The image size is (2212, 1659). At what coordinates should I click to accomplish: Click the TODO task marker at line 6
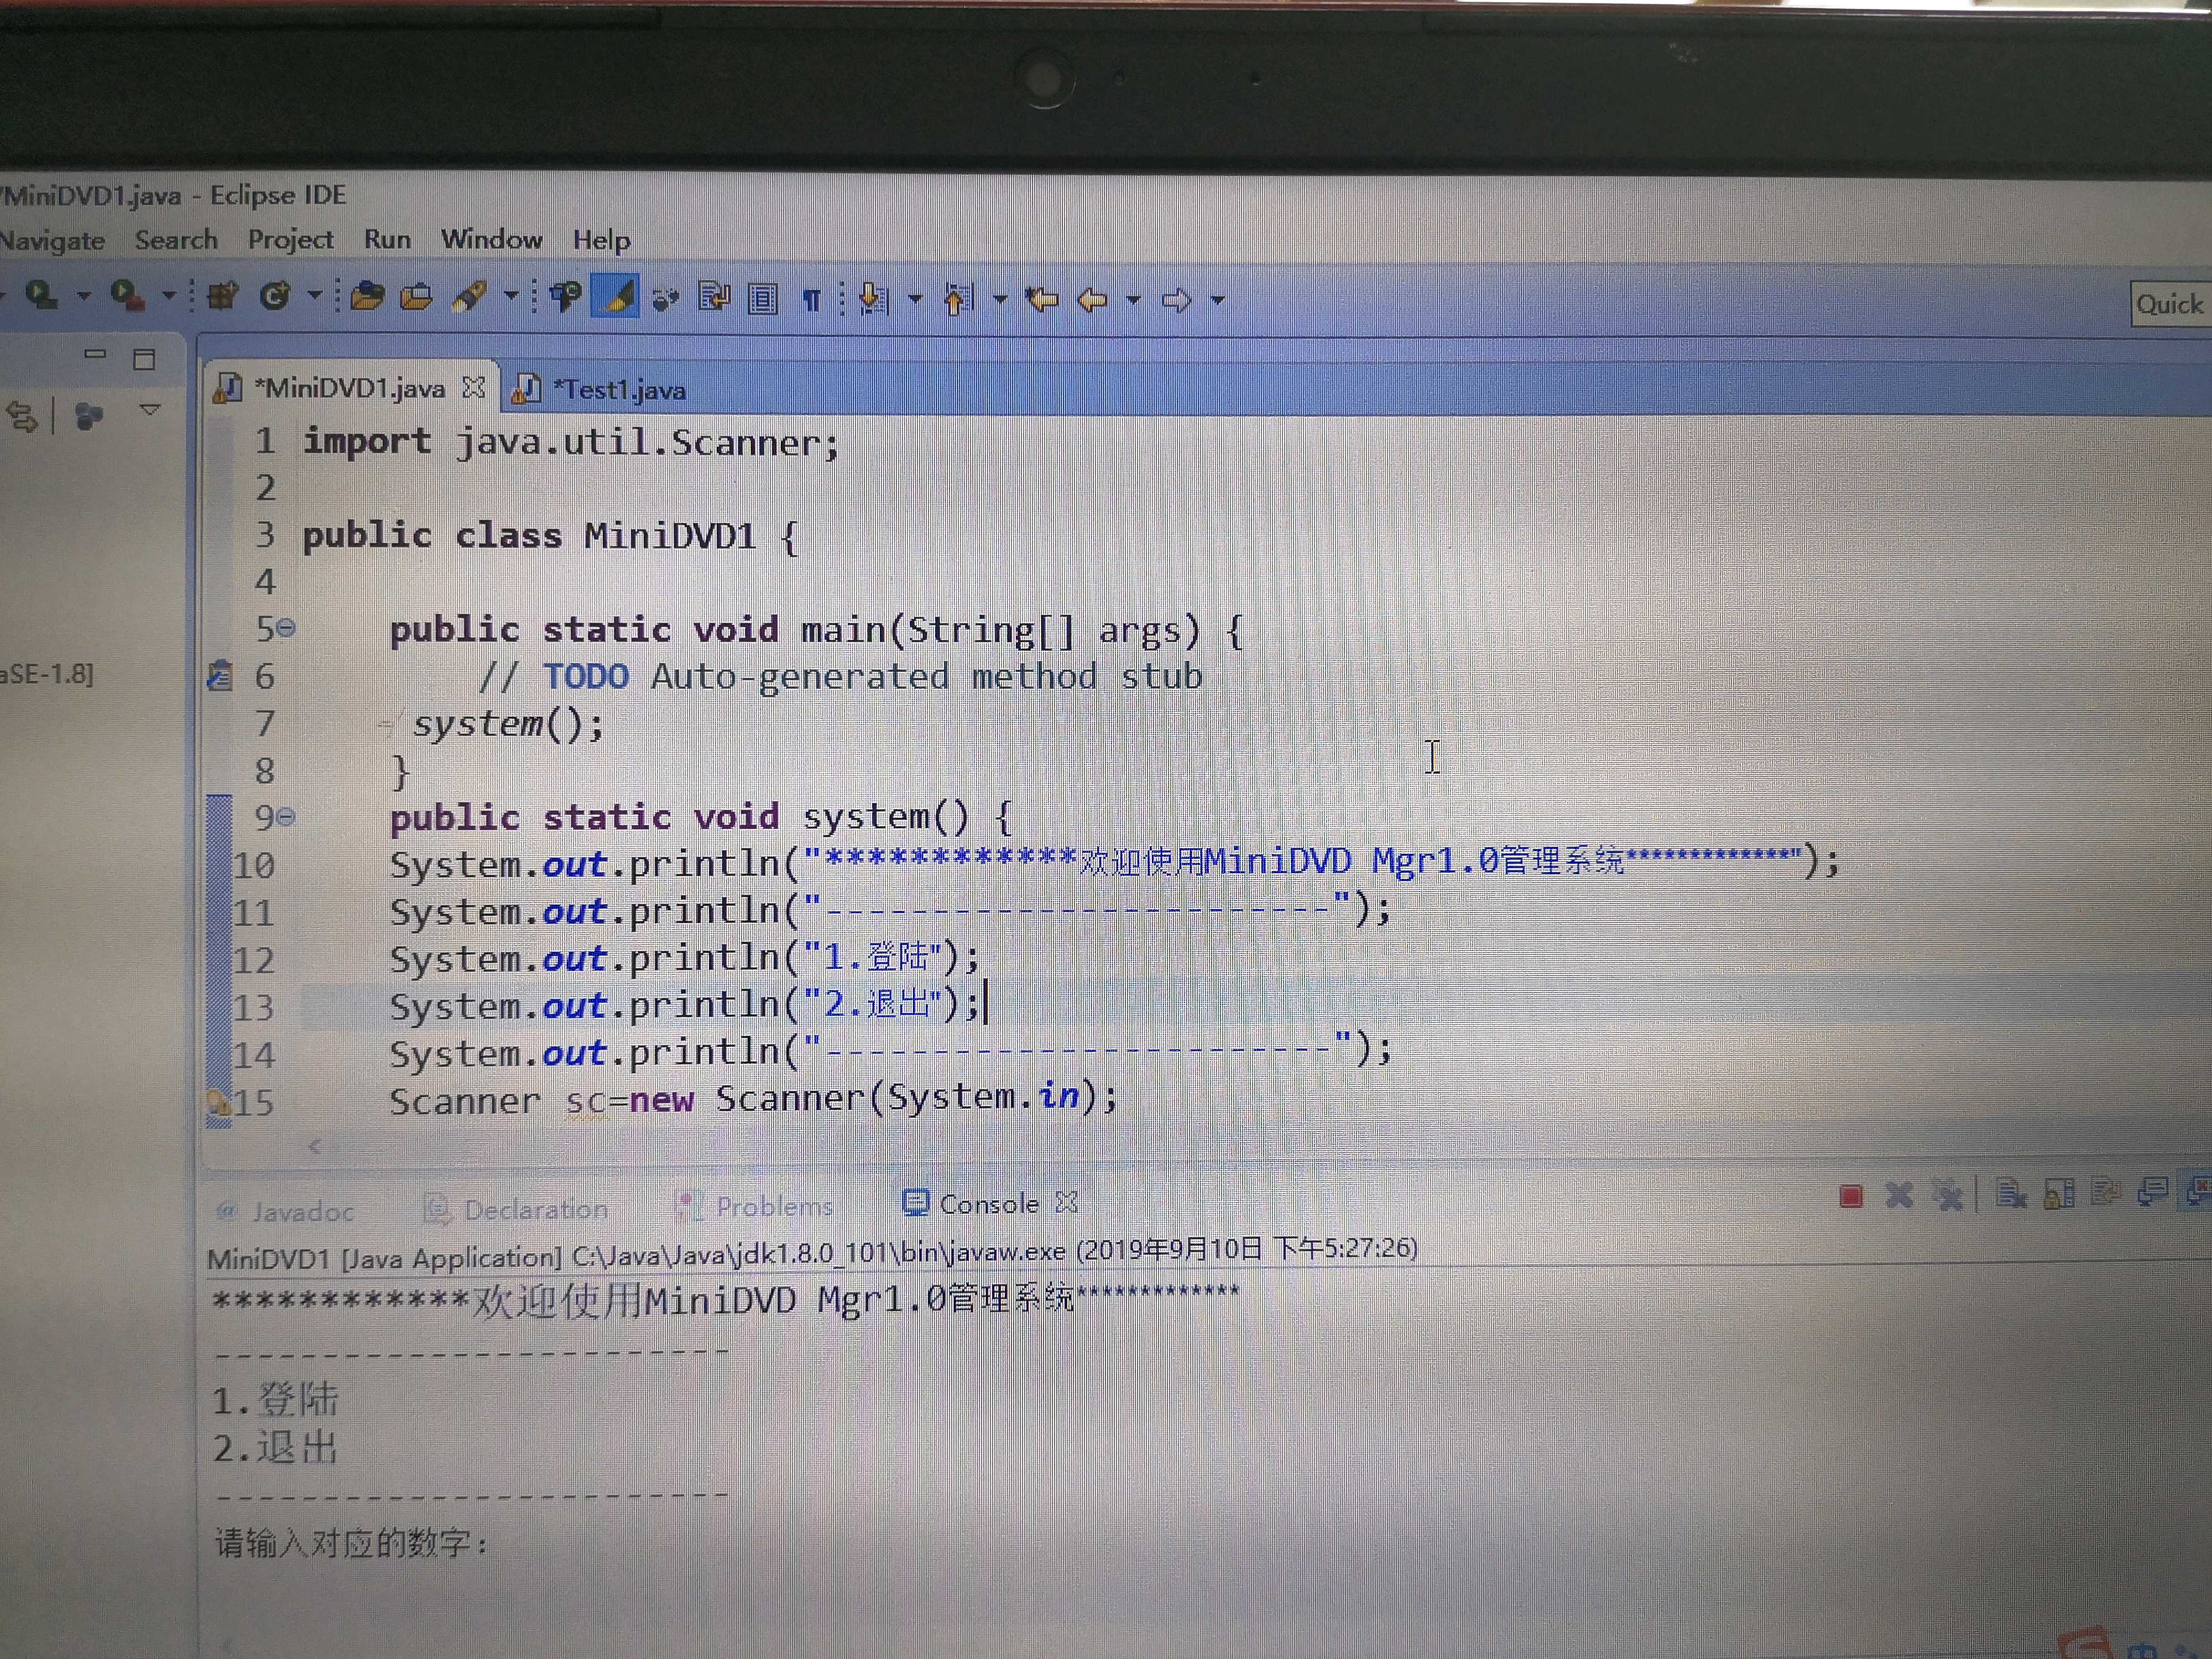pos(220,676)
